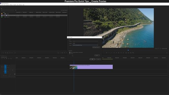This screenshot has height=95, width=169.
Task: Click Go to In button
Action: [x=114, y=53]
